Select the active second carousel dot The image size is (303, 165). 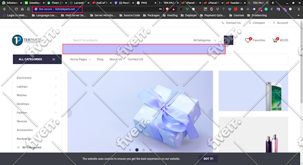tap(137, 150)
